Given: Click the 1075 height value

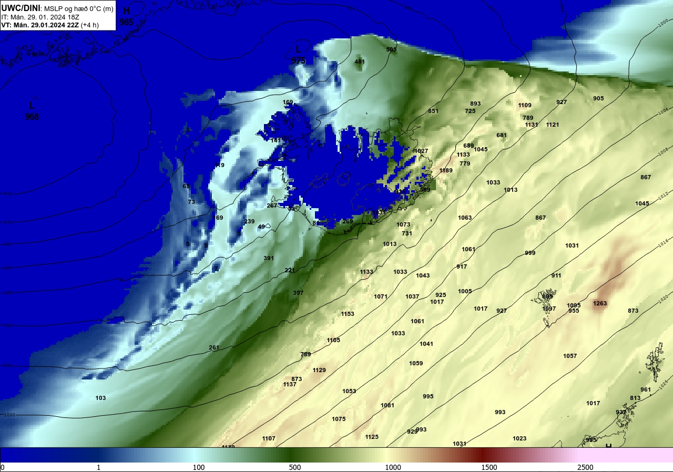Looking at the screenshot, I should (x=339, y=419).
